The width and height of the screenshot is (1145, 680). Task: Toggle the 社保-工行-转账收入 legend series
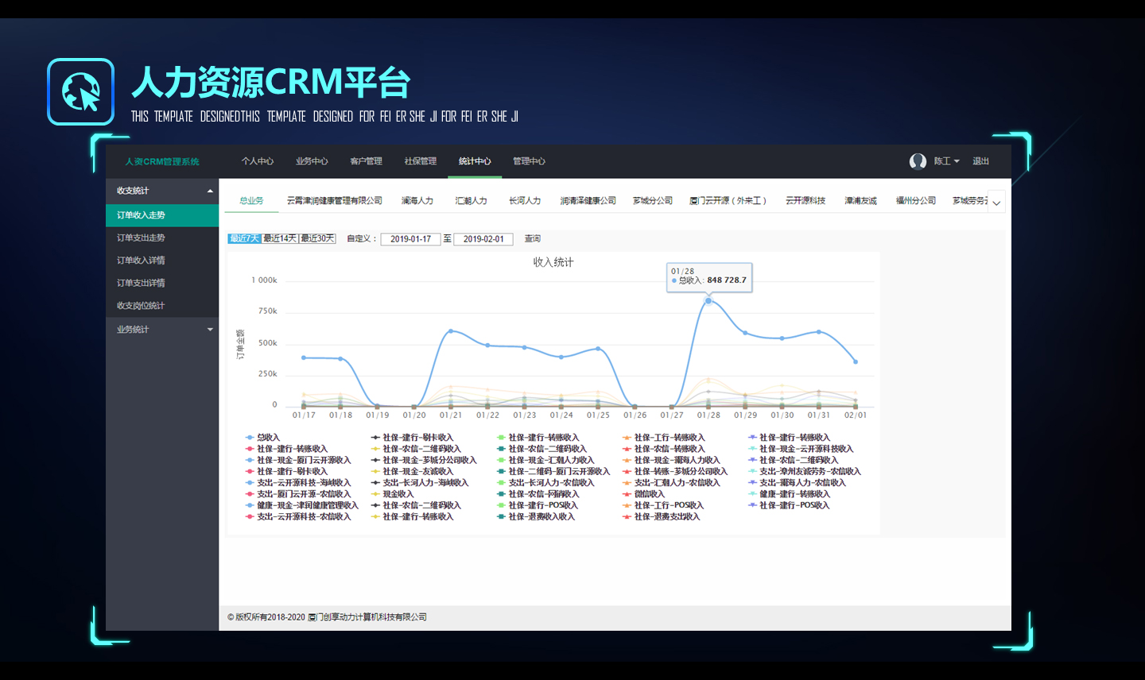tap(663, 438)
